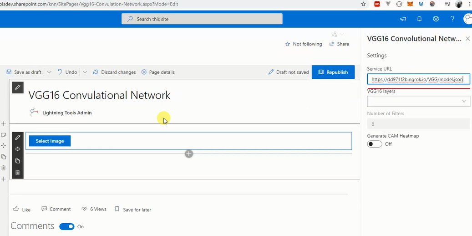Duplicate the web part via copy icon

17,161
